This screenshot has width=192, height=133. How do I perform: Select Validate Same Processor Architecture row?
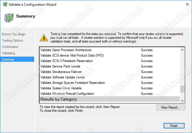click(110, 50)
